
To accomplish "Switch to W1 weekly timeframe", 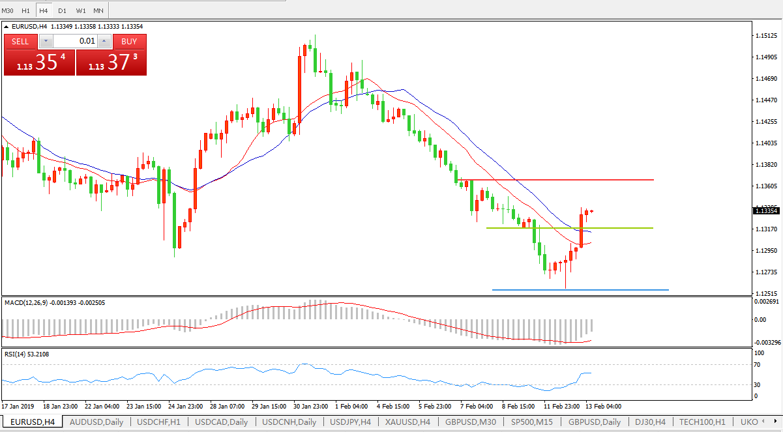I will 80,10.
